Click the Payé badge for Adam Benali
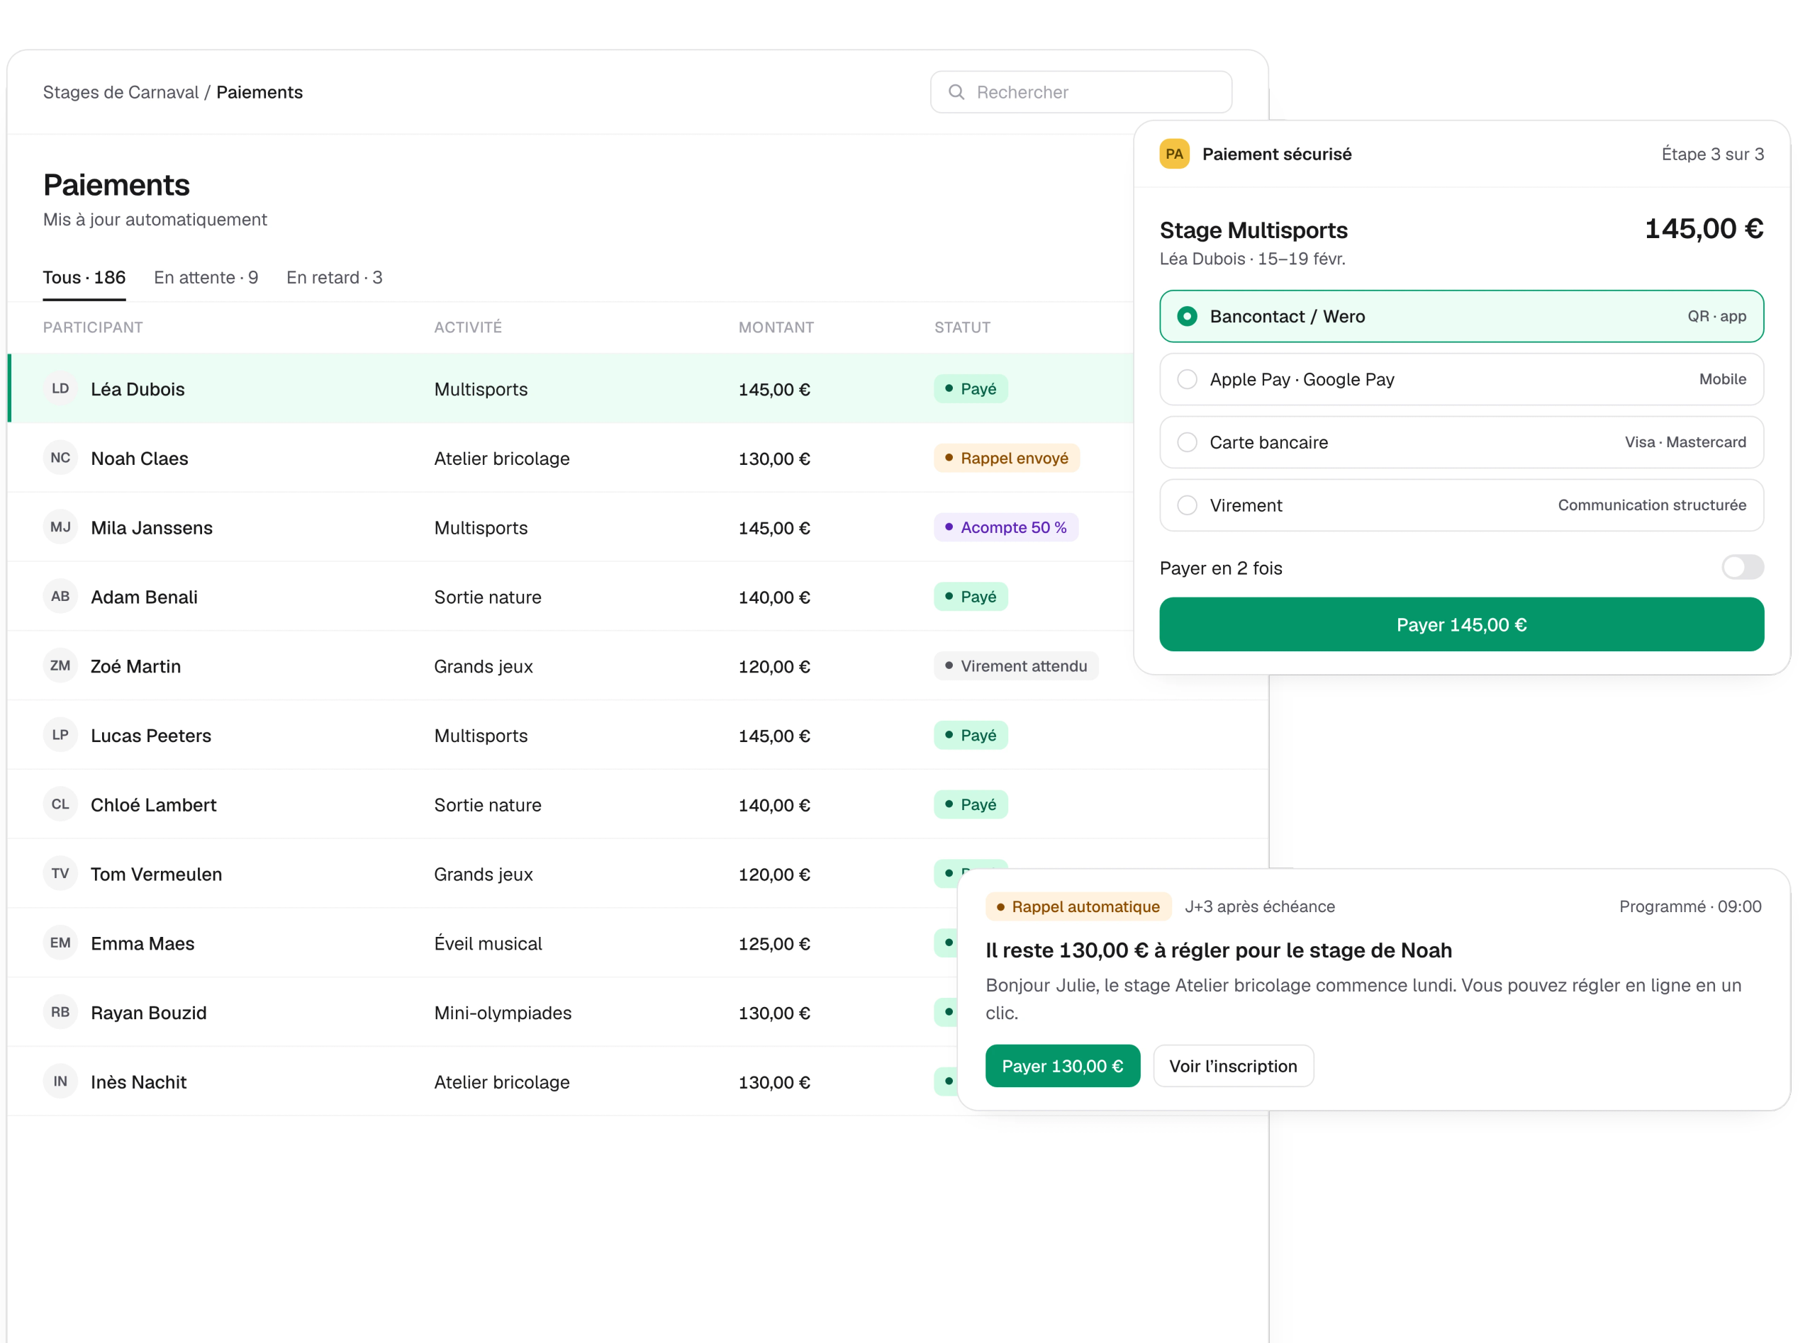This screenshot has height=1343, width=1815. pyautogui.click(x=970, y=596)
